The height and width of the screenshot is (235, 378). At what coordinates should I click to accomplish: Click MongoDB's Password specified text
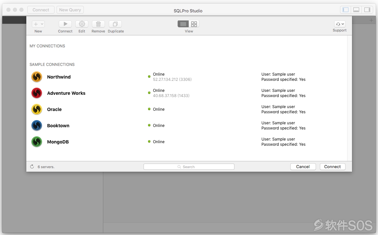click(x=283, y=144)
